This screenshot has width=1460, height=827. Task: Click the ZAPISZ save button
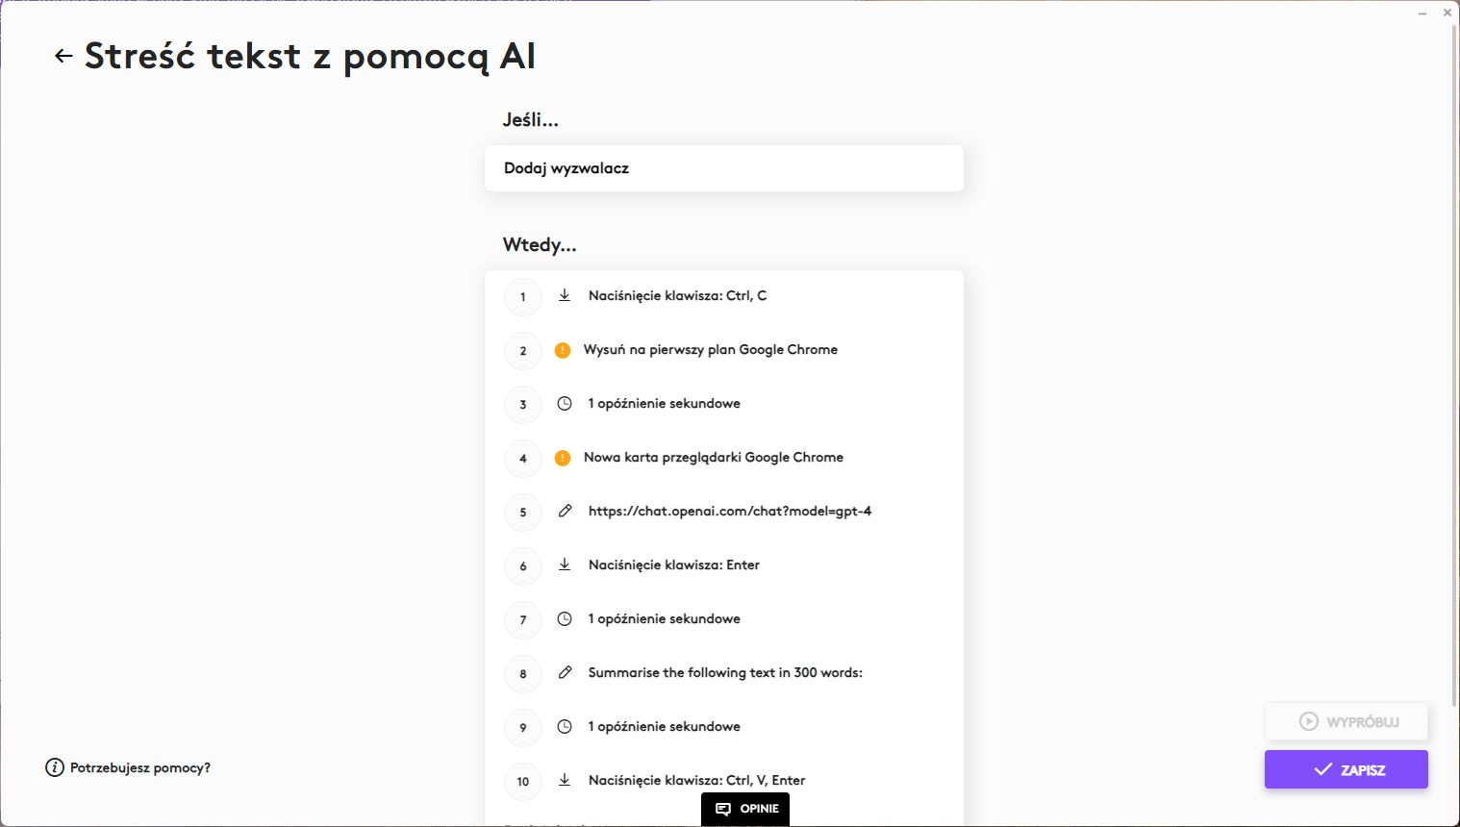coord(1346,769)
